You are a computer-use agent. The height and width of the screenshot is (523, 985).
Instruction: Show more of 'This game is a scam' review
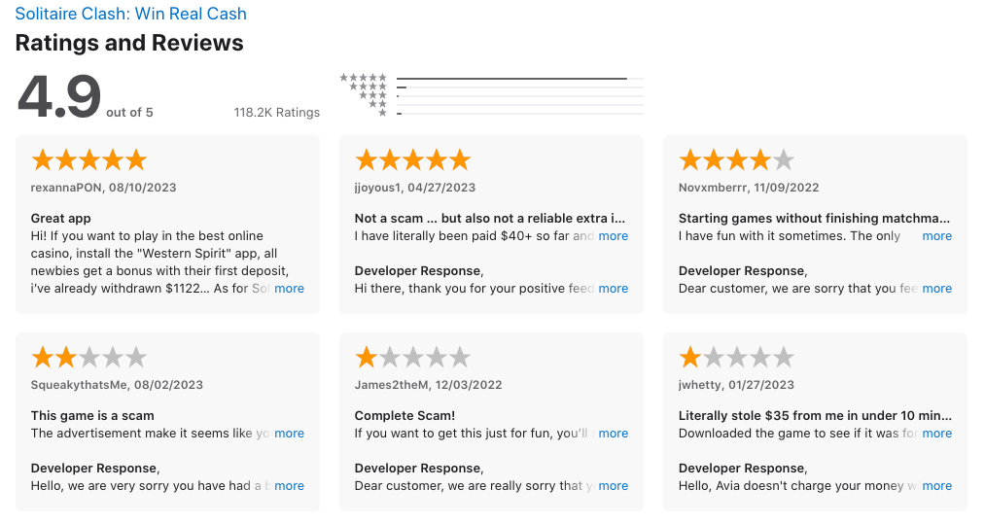[x=289, y=434]
